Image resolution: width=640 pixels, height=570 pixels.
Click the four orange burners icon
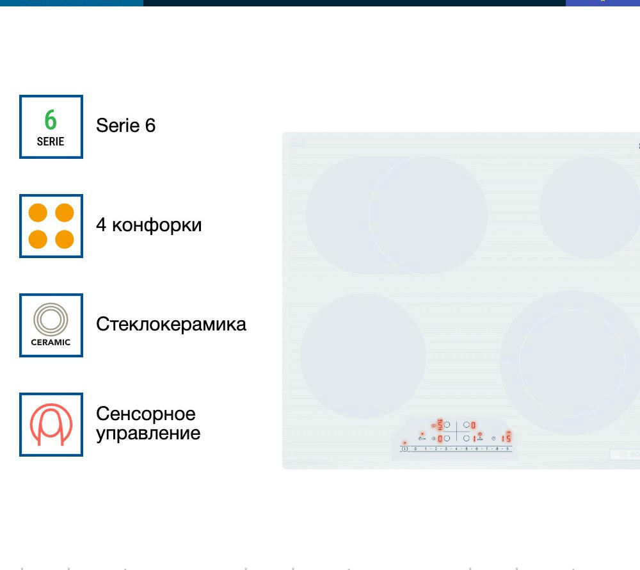51,226
